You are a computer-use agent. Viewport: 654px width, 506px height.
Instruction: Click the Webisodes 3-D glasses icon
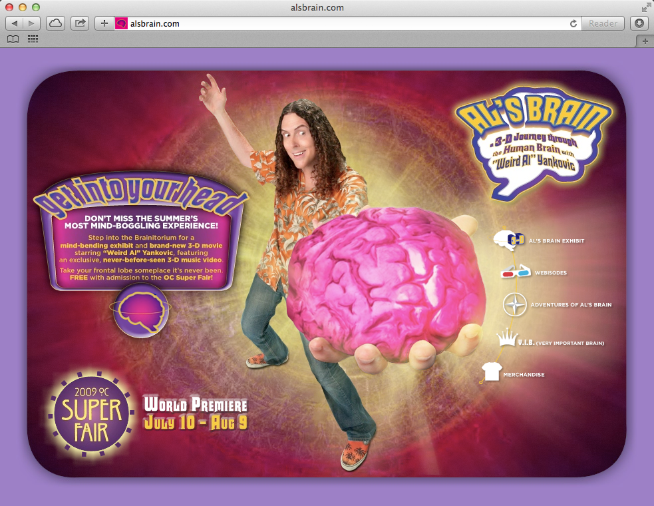coord(516,272)
